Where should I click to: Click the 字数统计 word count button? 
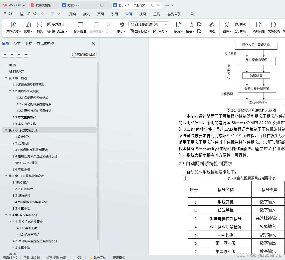[x=56, y=24]
